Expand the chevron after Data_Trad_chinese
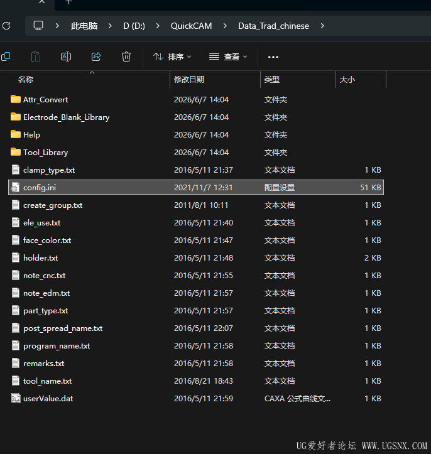This screenshot has width=431, height=454. click(322, 26)
